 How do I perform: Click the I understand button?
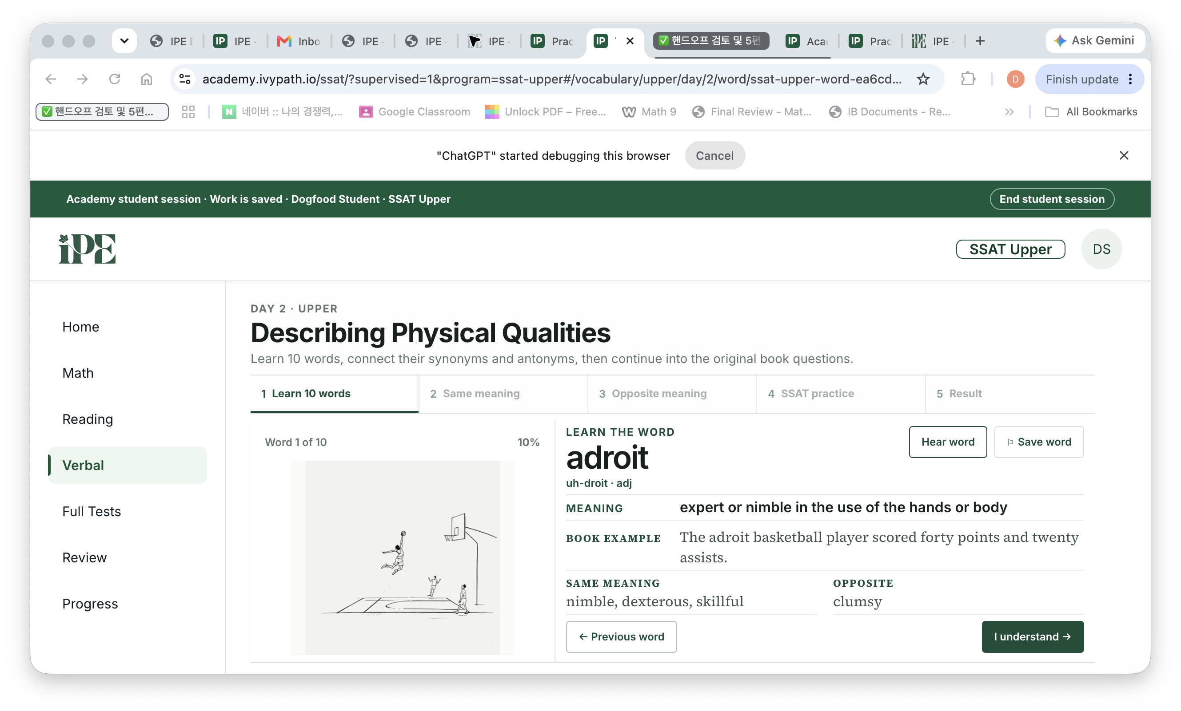[1033, 636]
